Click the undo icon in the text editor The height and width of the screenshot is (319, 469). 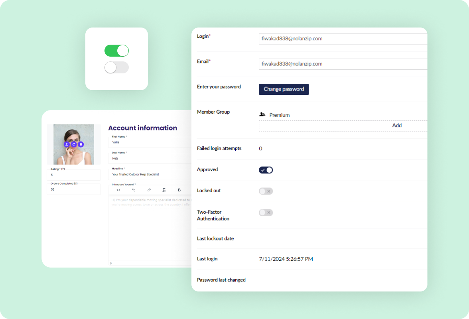(x=133, y=190)
